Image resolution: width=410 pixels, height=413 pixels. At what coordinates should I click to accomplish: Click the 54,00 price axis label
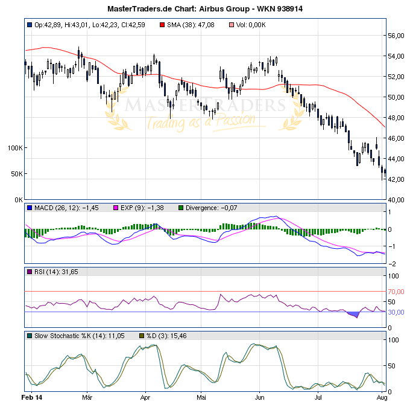pyautogui.click(x=396, y=56)
